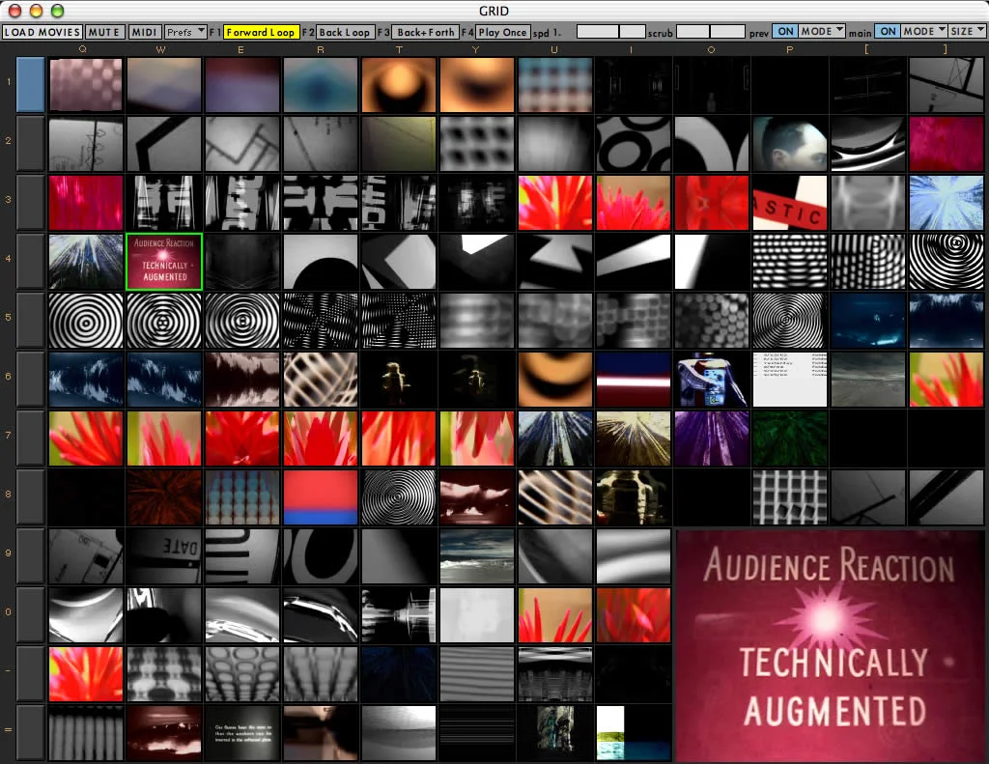Select the purple streaks clip in row 7

pos(712,438)
